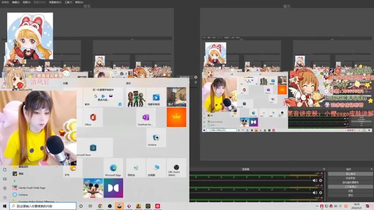
Task: Open Start menu Pictures sidebar icon
Action: tap(5, 179)
